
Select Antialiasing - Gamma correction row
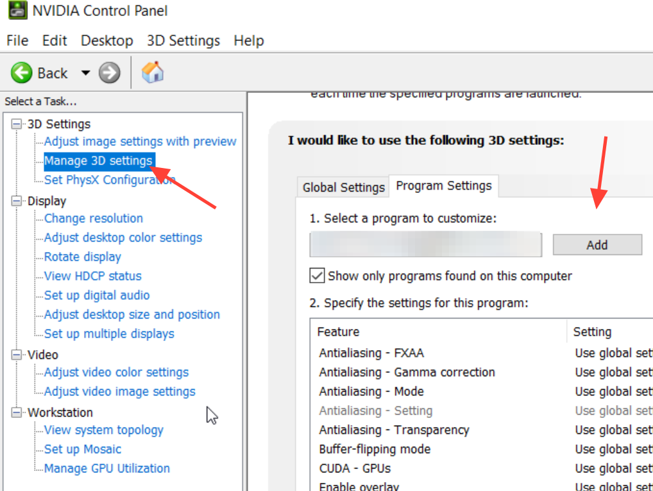(482, 372)
